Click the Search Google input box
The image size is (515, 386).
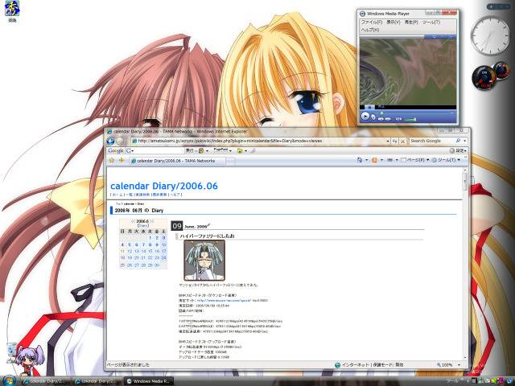click(433, 141)
